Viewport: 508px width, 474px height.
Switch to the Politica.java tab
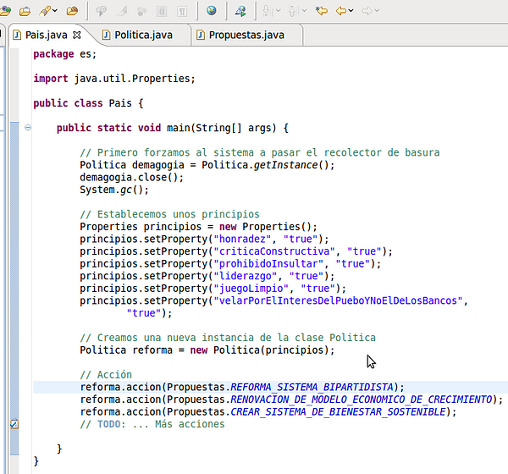click(136, 35)
